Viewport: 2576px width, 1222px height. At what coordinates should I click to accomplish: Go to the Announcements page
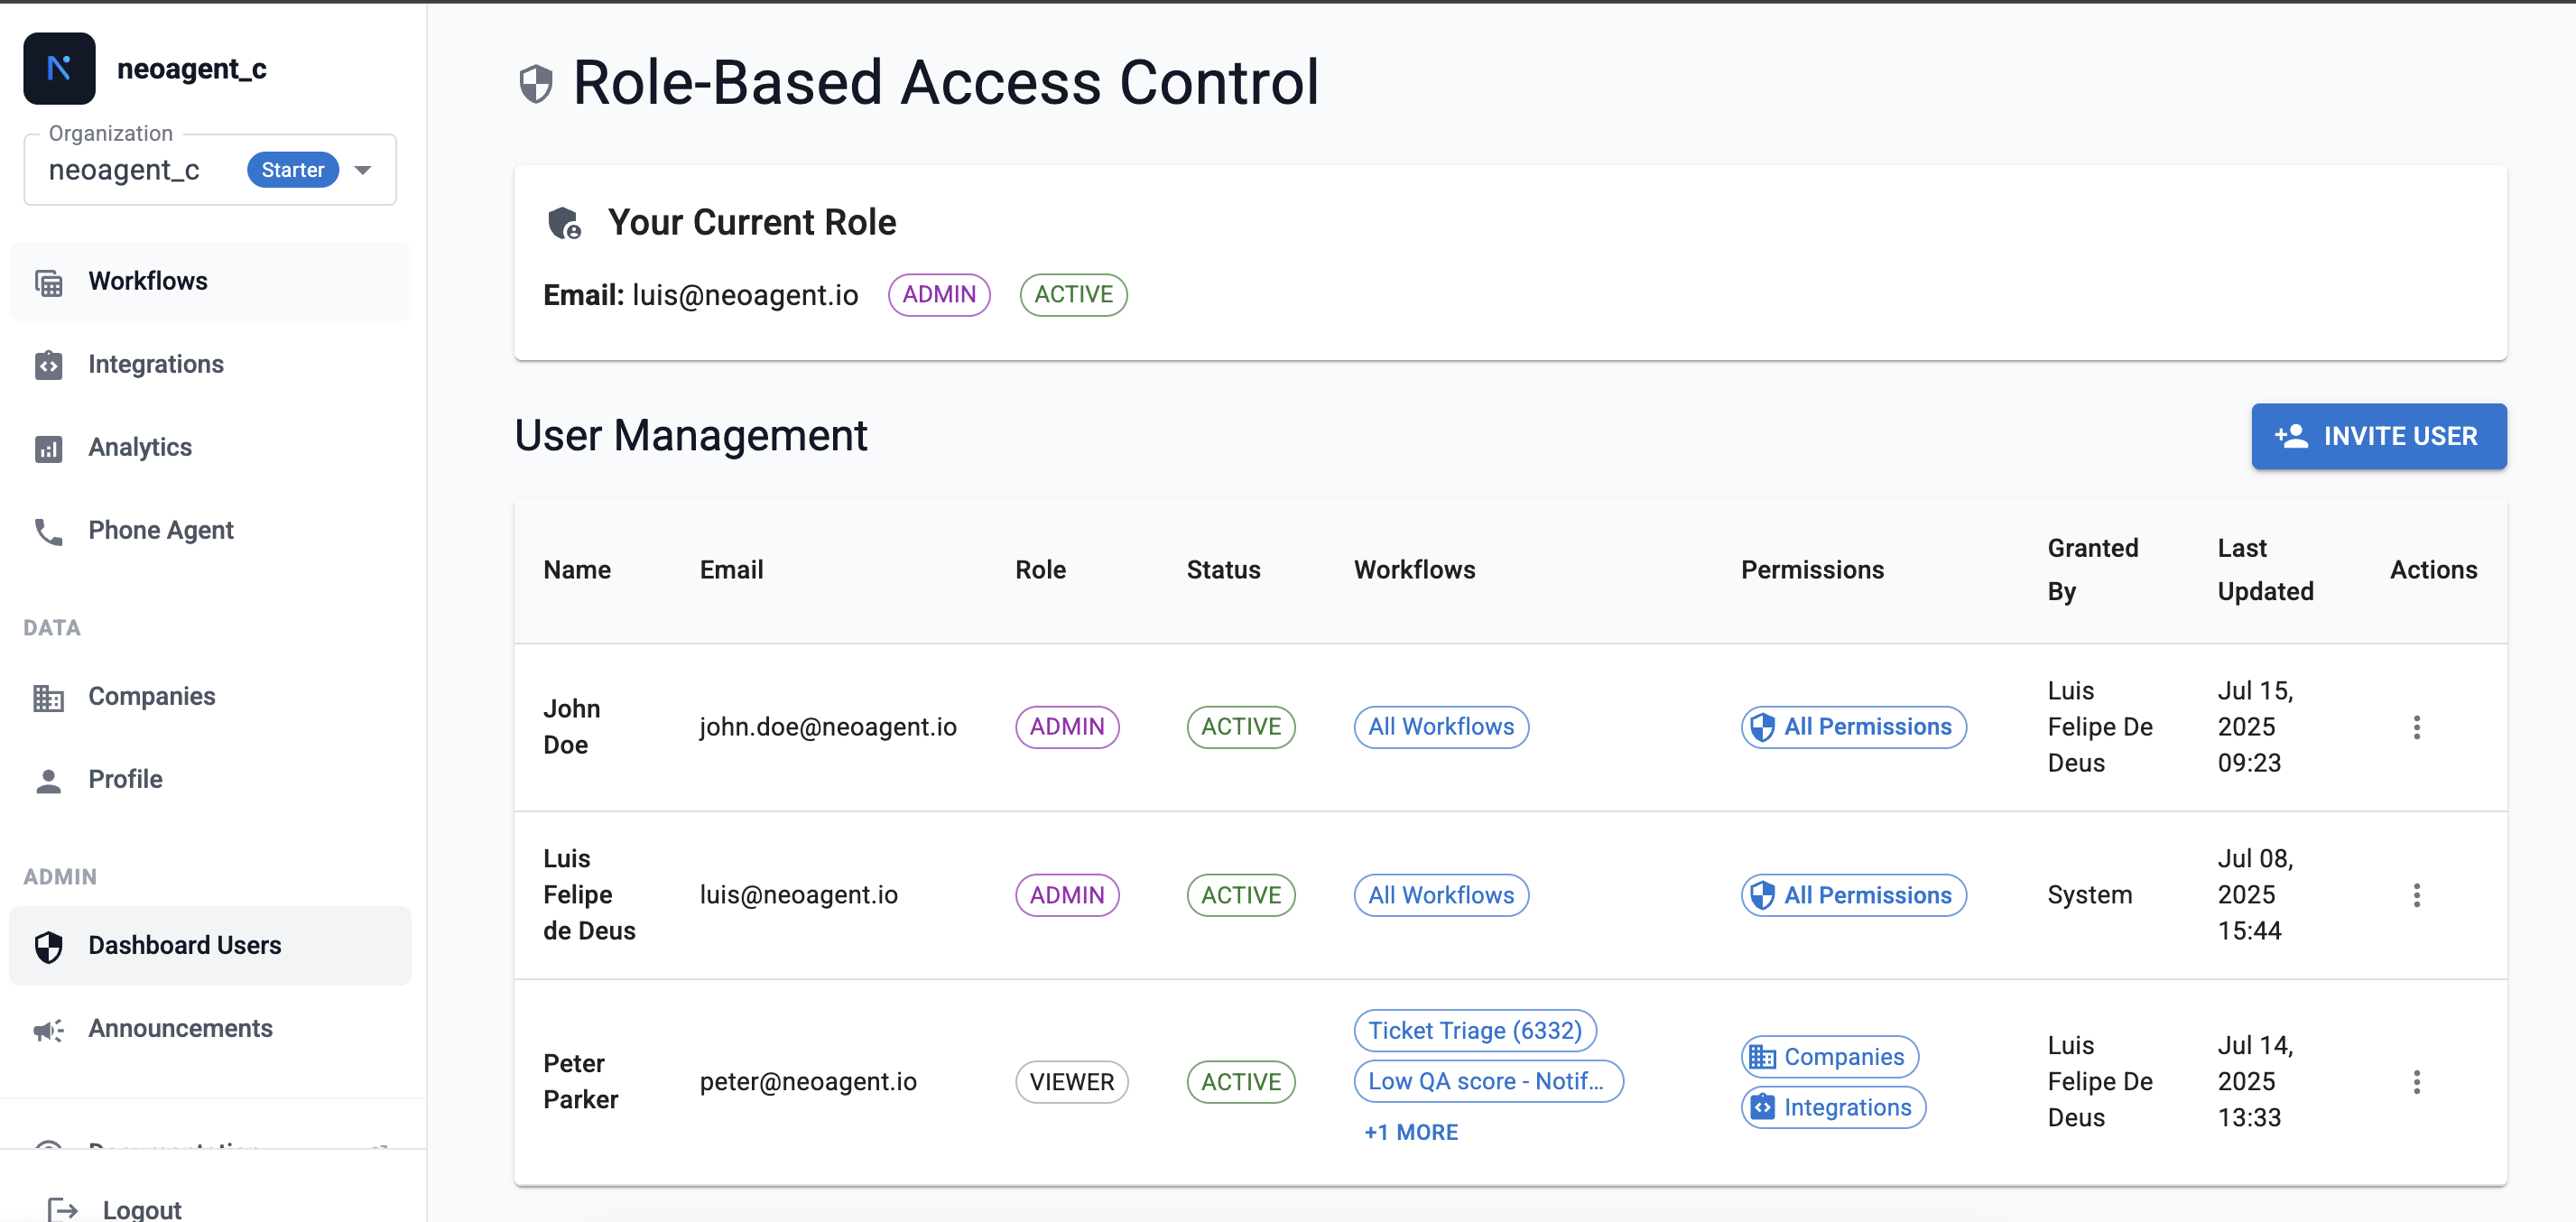coord(180,1028)
